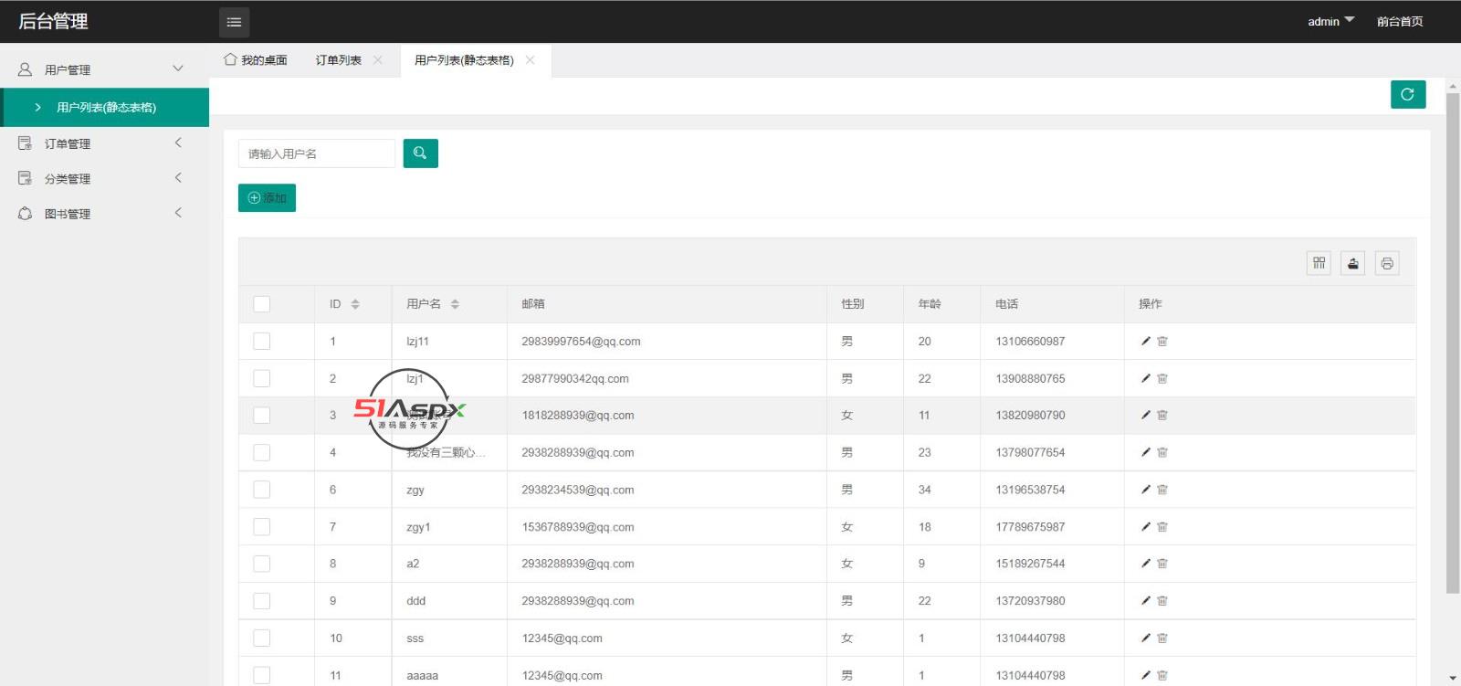This screenshot has width=1461, height=686.
Task: Check the box for row ID 4
Action: pos(262,452)
